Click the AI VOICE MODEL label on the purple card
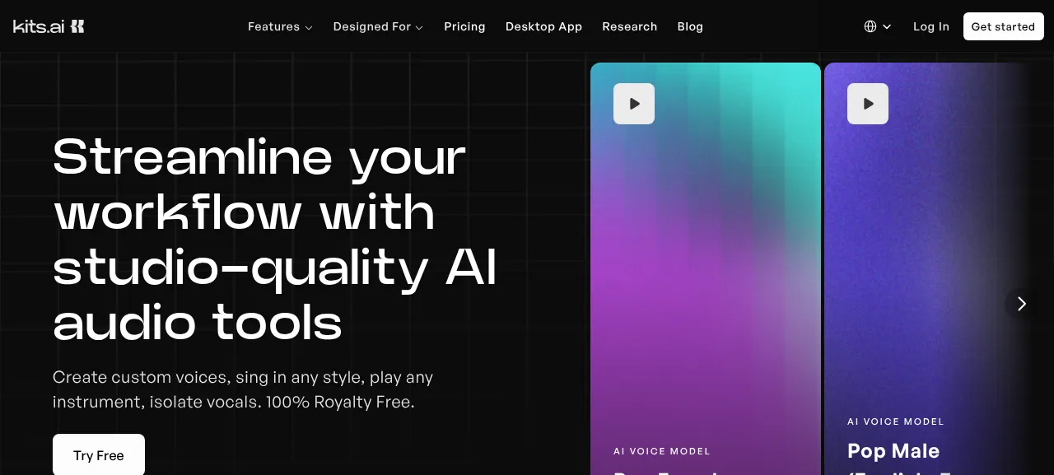Screen dimensions: 1054x475 point(896,421)
